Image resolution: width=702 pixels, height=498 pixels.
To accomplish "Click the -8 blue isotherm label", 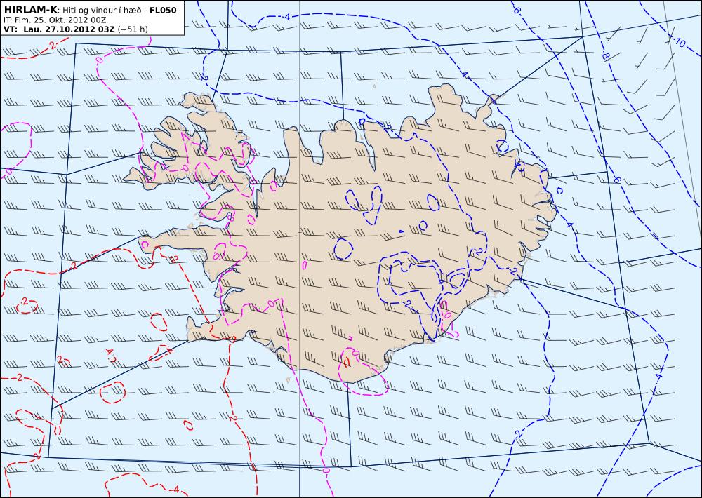I will coord(606,56).
